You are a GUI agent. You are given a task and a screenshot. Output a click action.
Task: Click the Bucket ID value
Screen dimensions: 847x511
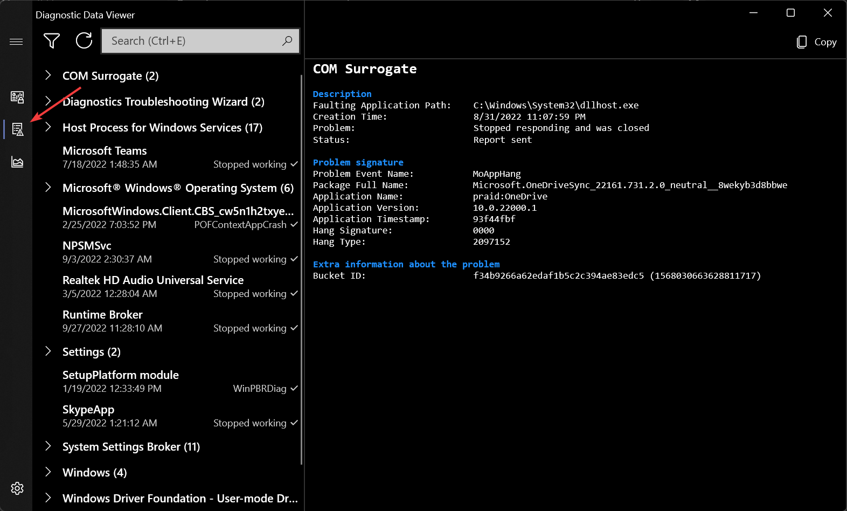(617, 275)
